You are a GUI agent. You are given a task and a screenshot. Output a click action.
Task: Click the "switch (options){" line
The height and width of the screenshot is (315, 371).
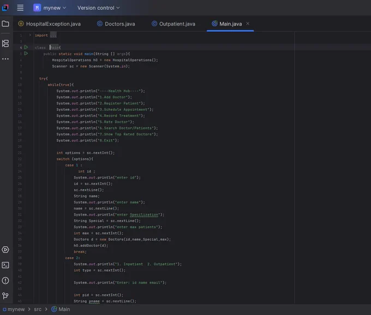[x=75, y=159]
